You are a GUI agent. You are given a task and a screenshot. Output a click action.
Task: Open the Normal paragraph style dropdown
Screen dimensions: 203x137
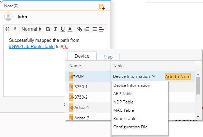pyautogui.click(x=31, y=29)
